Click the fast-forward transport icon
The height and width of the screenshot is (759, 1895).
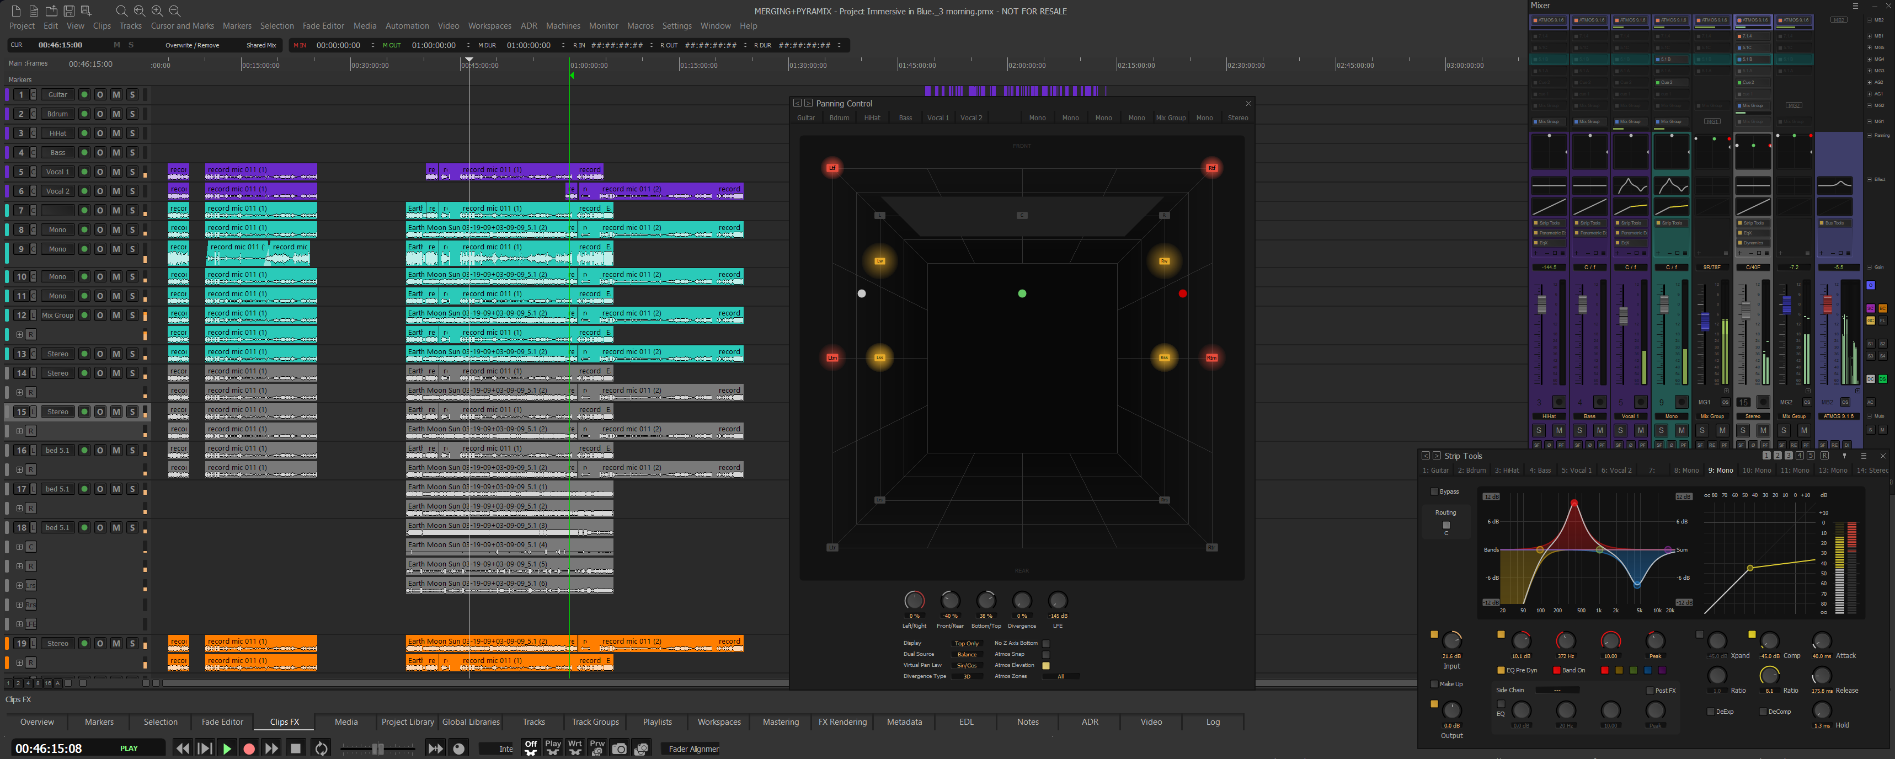tap(272, 748)
